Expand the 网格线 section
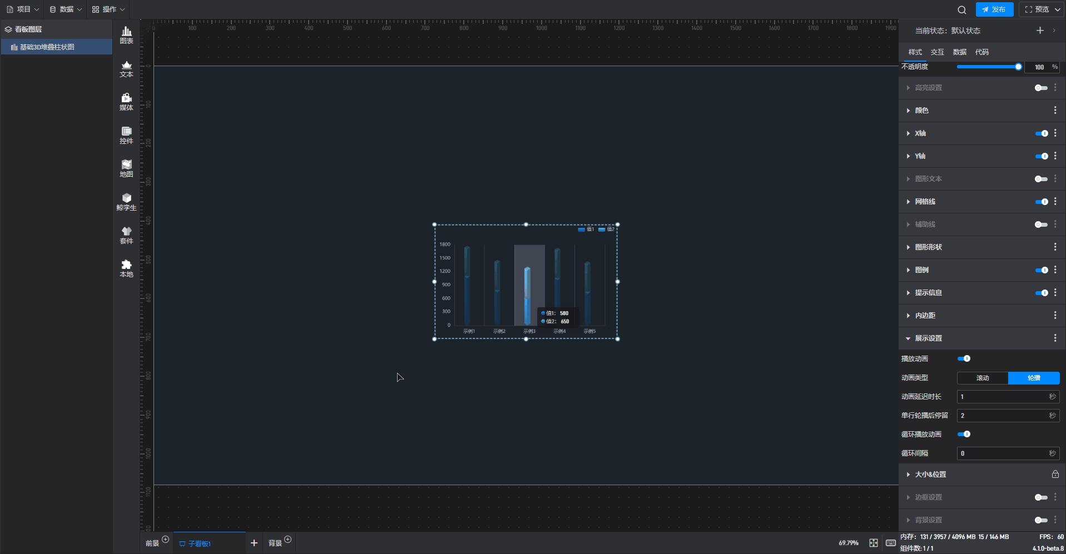1066x554 pixels. [908, 202]
